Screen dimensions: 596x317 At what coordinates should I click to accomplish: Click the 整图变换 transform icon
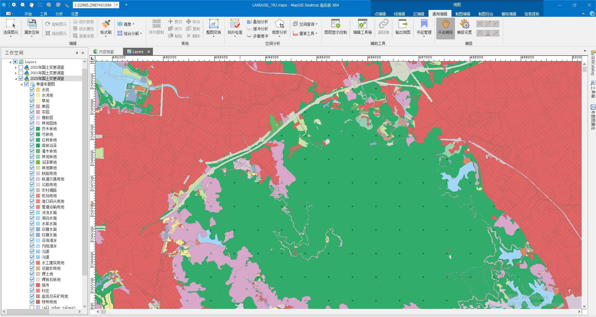[213, 24]
